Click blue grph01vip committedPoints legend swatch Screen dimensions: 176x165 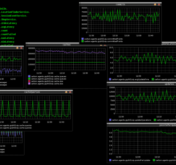[x=83, y=39]
